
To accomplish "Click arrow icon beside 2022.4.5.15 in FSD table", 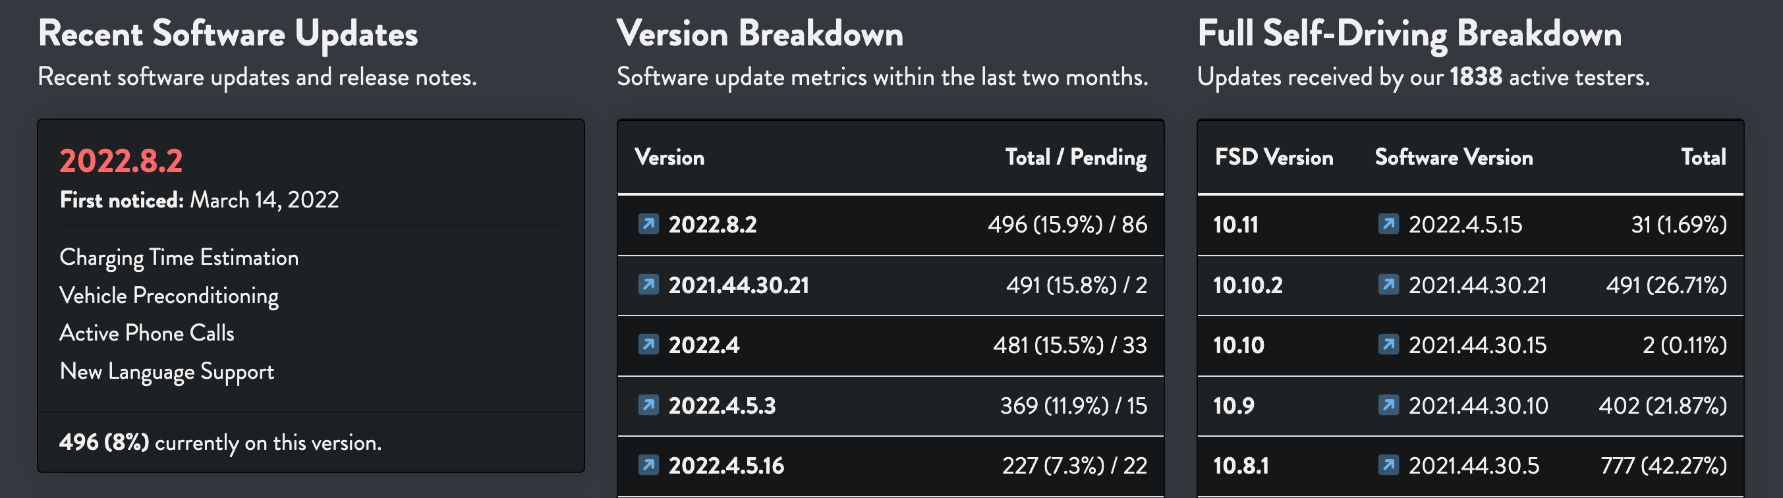I will click(1388, 224).
